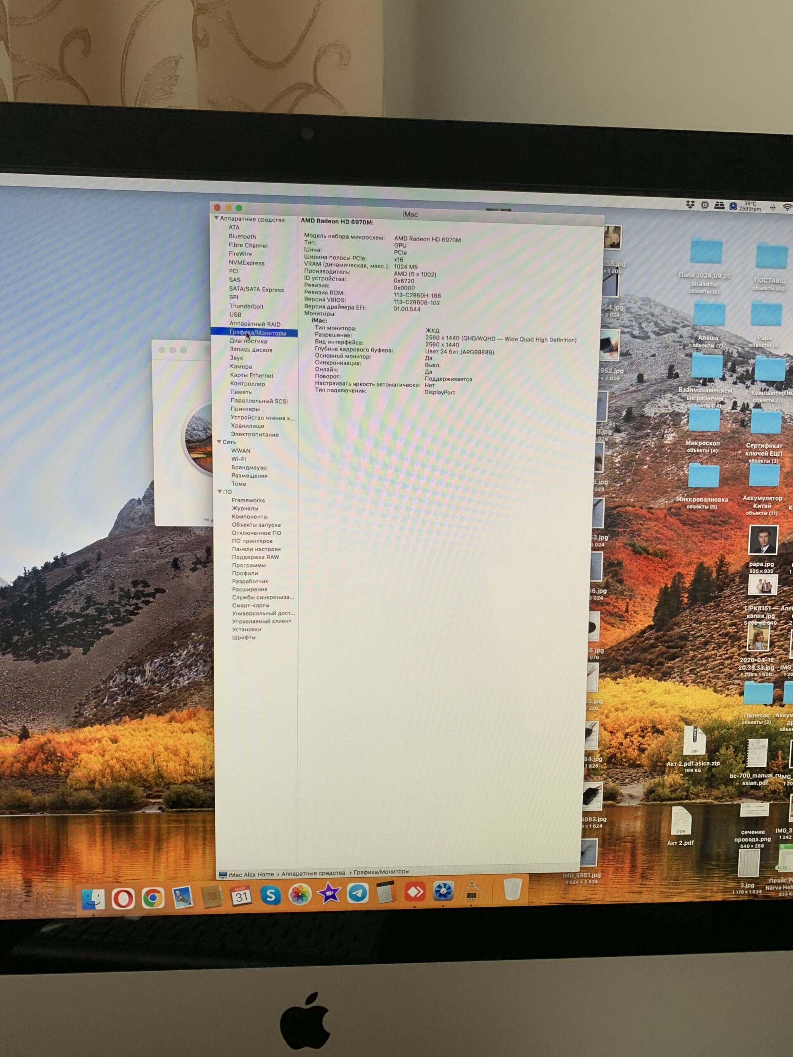The height and width of the screenshot is (1057, 793).
Task: Select Хранилище in the sidebar
Action: pos(247,426)
